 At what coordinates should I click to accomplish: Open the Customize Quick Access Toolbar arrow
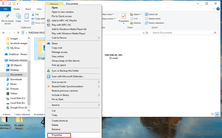pyautogui.click(x=17, y=4)
